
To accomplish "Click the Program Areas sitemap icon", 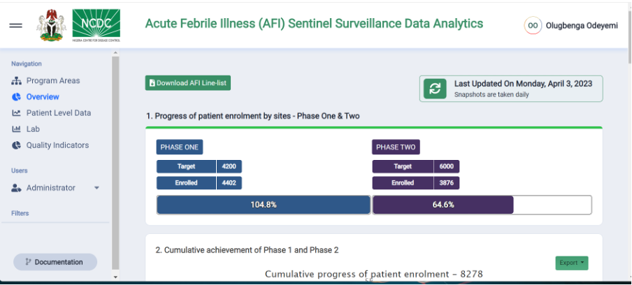I will (17, 81).
